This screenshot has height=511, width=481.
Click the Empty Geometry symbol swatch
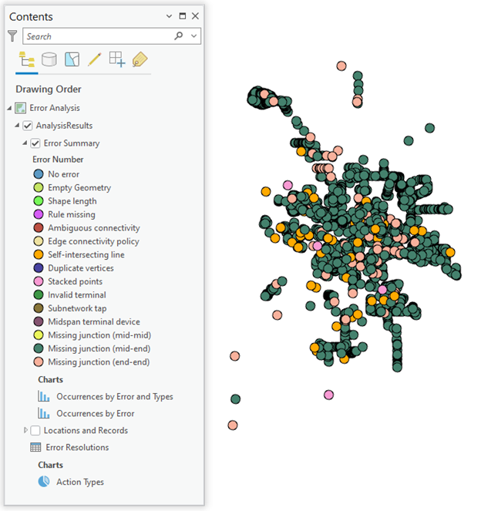pos(39,187)
